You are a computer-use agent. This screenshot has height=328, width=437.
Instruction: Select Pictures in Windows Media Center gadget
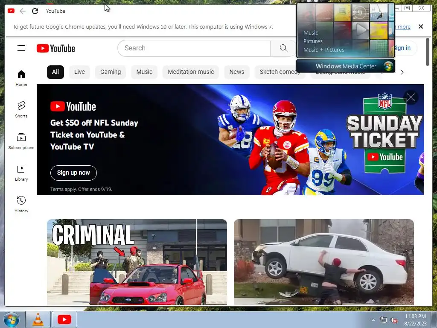(x=313, y=41)
